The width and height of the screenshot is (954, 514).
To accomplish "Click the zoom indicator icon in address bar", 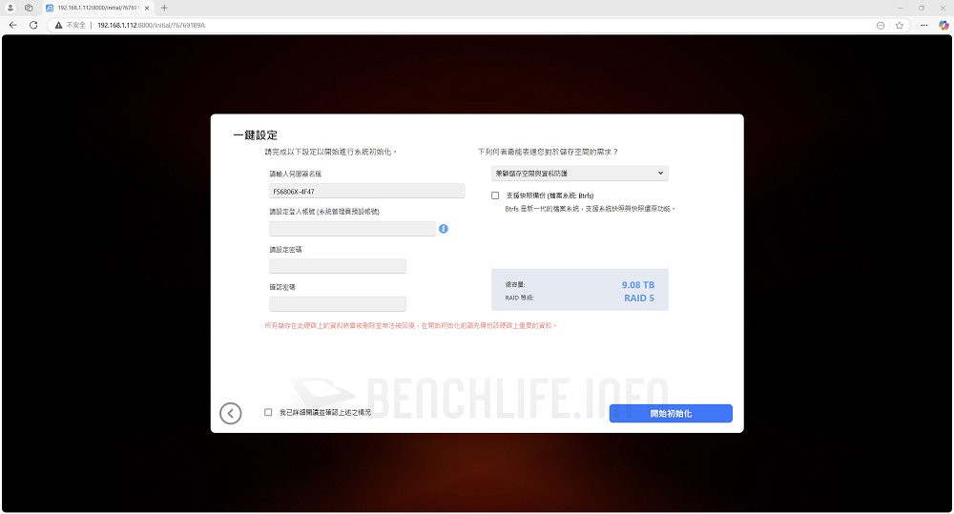I will (x=881, y=25).
